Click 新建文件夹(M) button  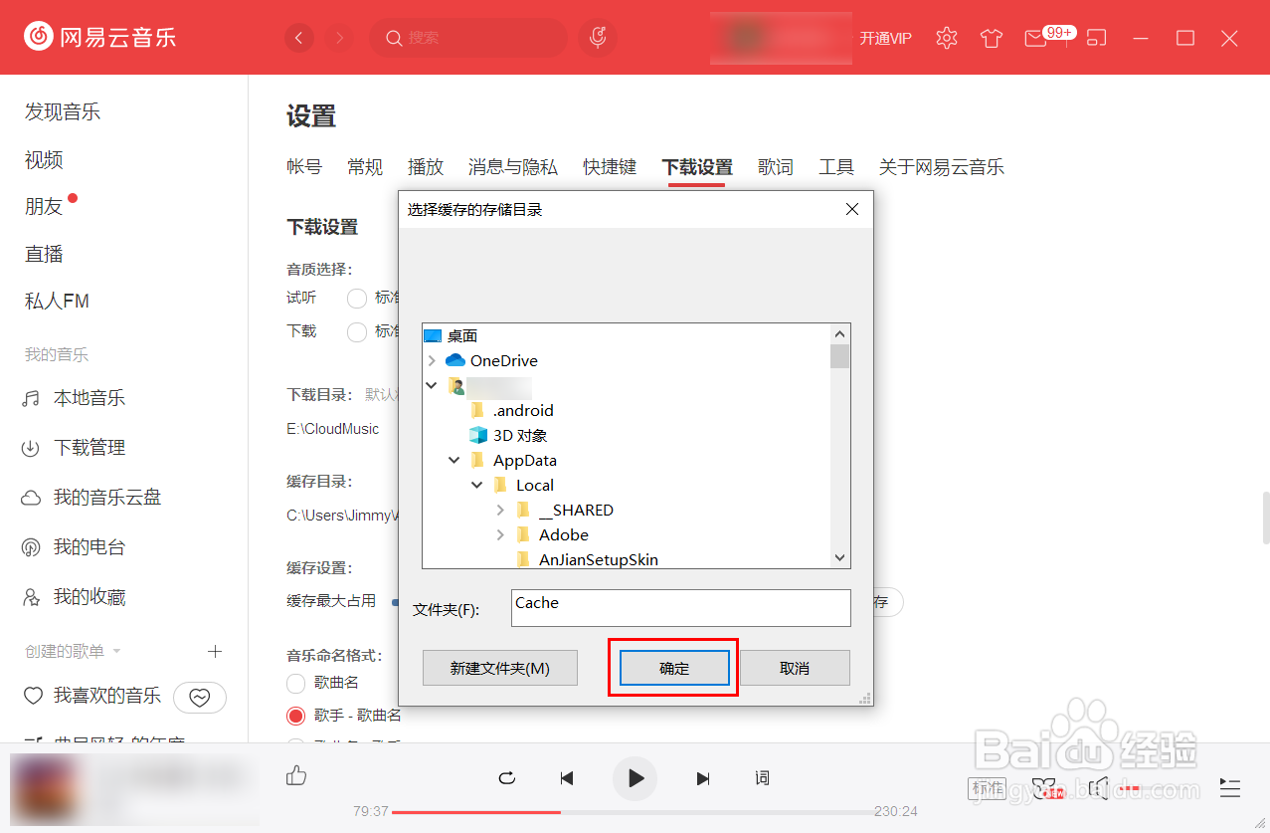pyautogui.click(x=500, y=668)
